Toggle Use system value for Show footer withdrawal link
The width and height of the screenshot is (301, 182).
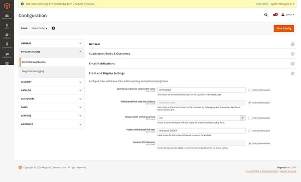click(x=250, y=118)
